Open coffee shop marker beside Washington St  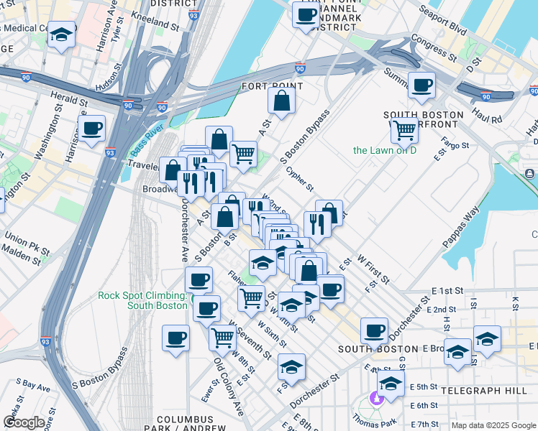pyautogui.click(x=91, y=129)
